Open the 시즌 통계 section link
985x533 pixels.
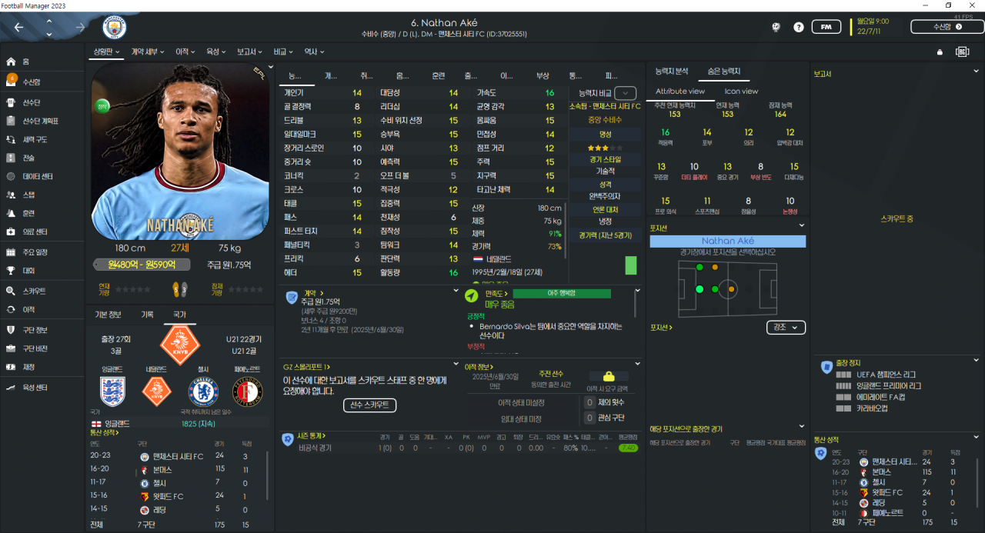312,436
